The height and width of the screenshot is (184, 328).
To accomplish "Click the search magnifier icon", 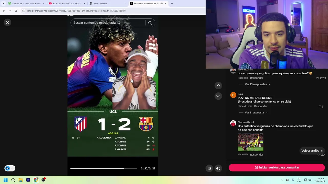I will 150,23.
